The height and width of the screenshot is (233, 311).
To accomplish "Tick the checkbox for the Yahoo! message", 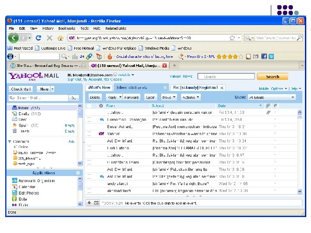I will click(x=89, y=134).
